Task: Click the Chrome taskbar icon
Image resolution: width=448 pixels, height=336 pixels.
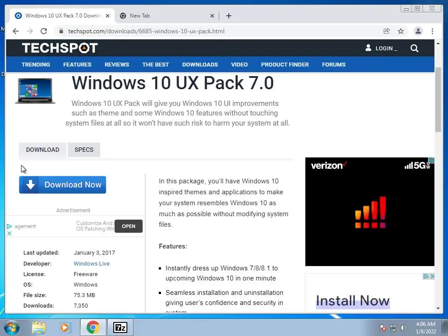Action: (x=93, y=327)
